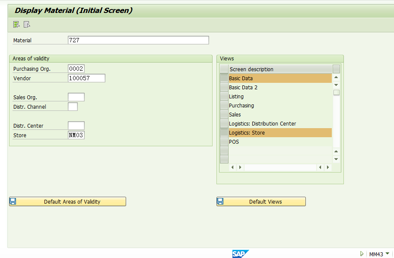Toggle row selector for Purchasing
This screenshot has width=394, height=258.
tap(224, 105)
